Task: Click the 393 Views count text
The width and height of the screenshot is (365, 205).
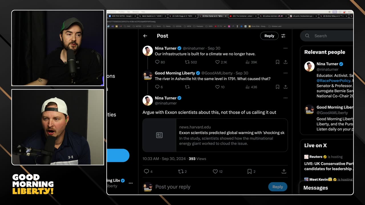Action: [x=197, y=159]
